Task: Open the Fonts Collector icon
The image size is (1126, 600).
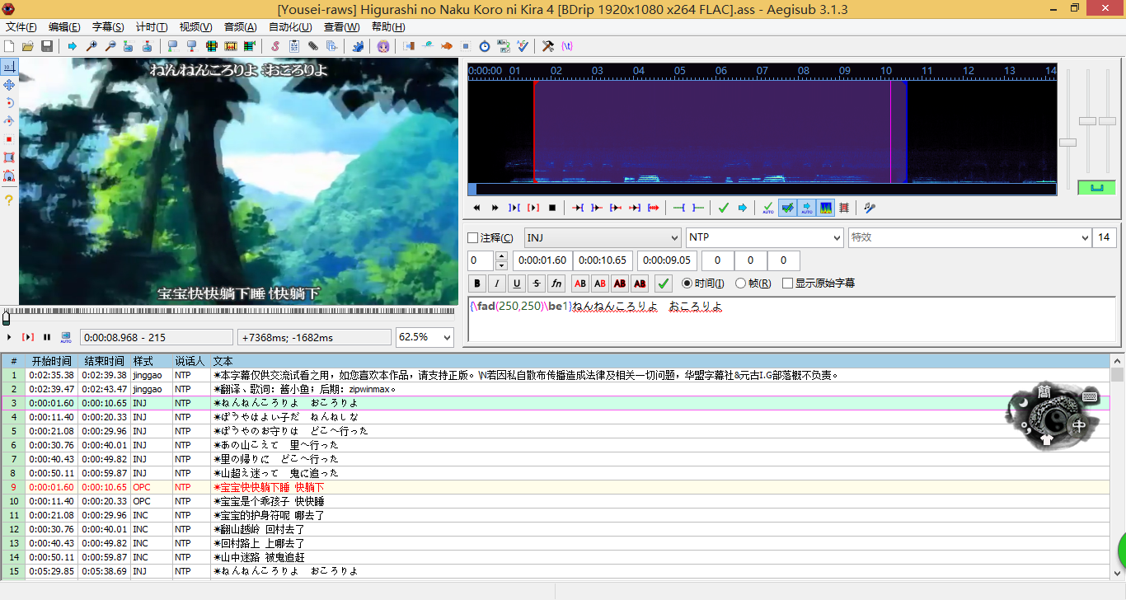Action: click(331, 46)
